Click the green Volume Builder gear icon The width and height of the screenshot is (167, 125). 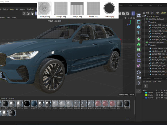pyautogui.click(x=139, y=50)
